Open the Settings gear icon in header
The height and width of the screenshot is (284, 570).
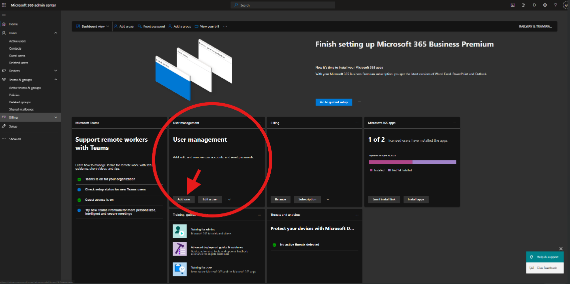544,5
